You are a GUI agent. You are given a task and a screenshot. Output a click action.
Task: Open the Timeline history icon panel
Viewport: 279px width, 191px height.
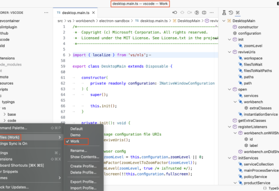[x=231, y=12]
